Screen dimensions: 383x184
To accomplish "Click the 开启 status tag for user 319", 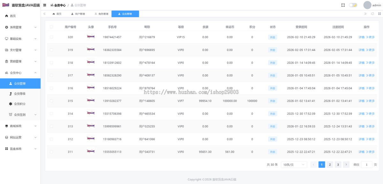I will (272, 50).
